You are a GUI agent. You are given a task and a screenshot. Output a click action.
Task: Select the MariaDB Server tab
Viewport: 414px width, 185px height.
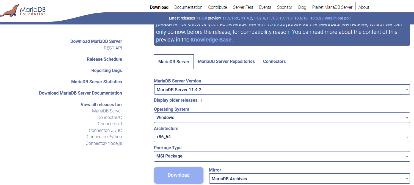174,62
